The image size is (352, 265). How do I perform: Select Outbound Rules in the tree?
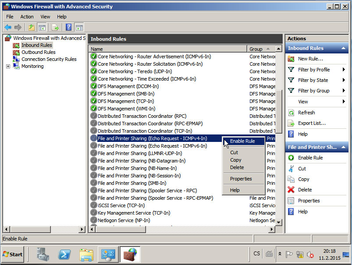[38, 52]
